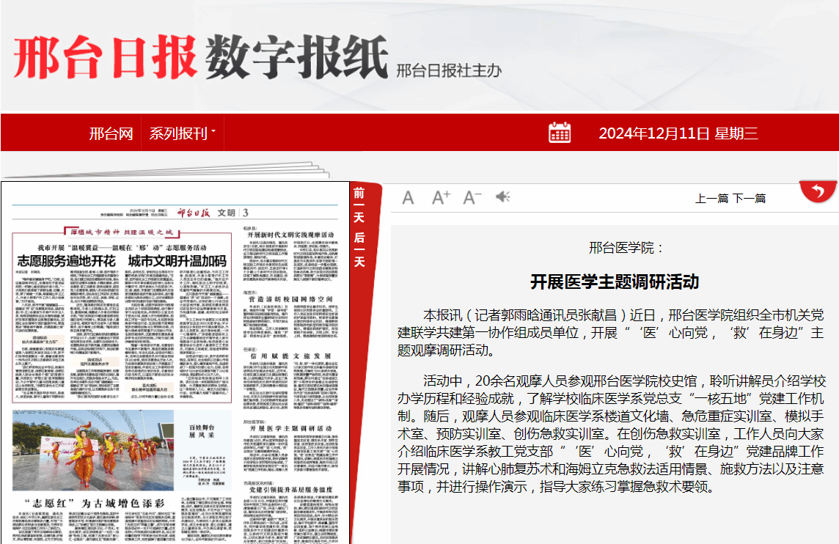Go to the next day (后一天)

(359, 248)
